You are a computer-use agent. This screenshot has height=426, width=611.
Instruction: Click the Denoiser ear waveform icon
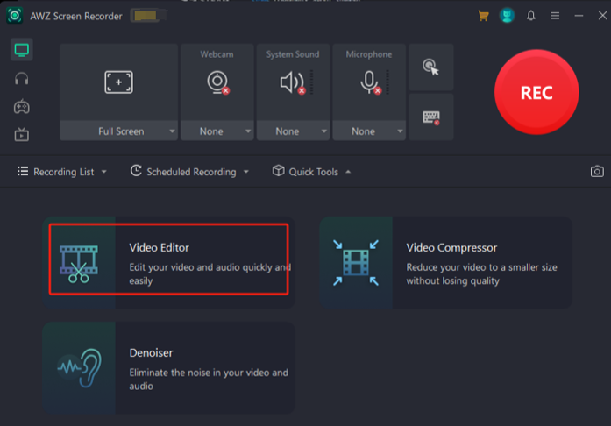click(80, 367)
